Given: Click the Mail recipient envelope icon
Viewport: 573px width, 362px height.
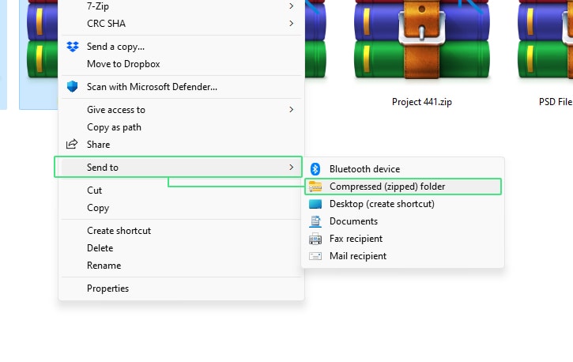Looking at the screenshot, I should click(x=315, y=256).
